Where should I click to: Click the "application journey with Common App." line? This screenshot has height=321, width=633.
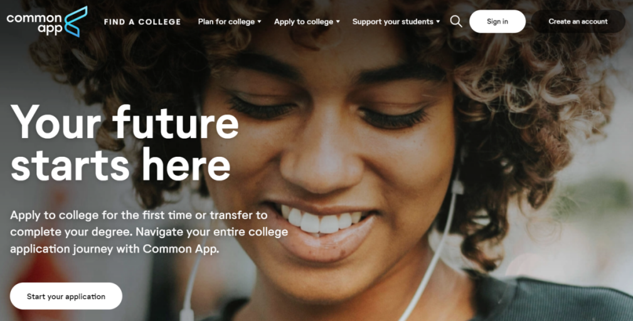115,250
